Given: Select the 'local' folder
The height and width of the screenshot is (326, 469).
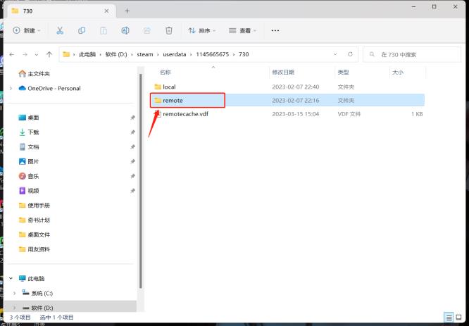Looking at the screenshot, I should click(169, 87).
